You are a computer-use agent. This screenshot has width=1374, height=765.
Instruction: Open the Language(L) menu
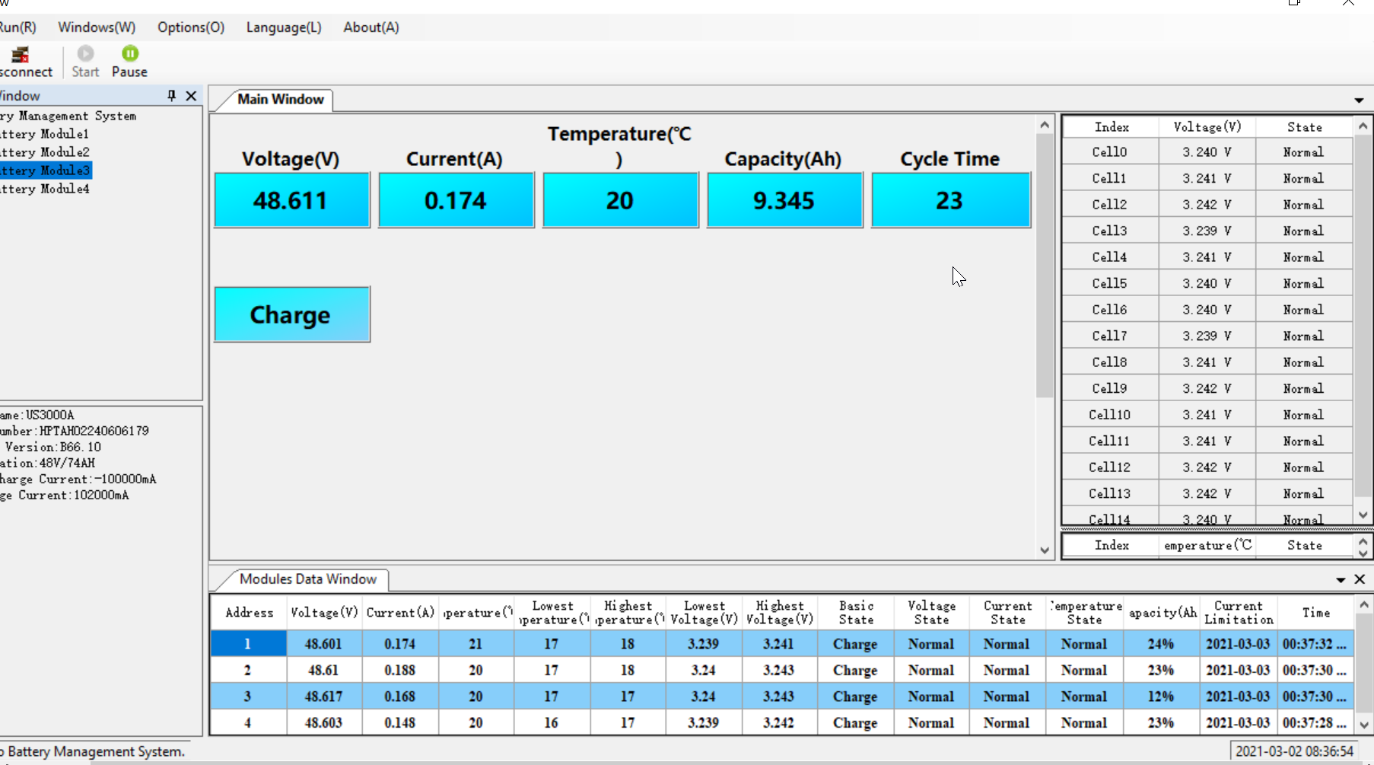(x=284, y=27)
